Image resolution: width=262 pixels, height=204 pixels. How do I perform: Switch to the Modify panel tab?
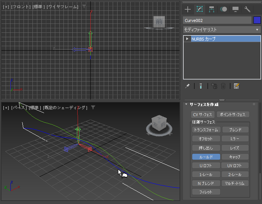[200, 9]
